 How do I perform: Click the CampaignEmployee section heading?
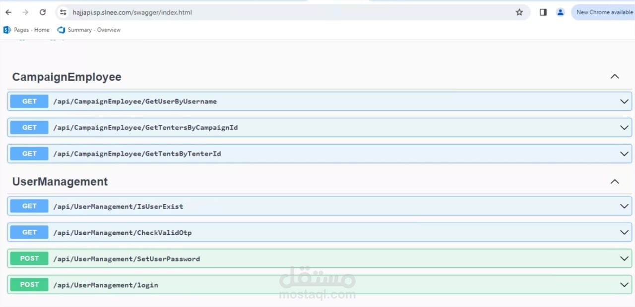pos(66,77)
